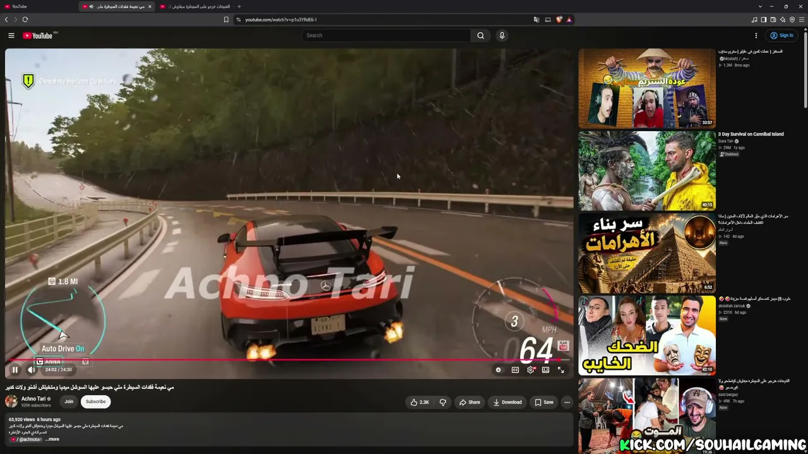Screen dimensions: 808x454
Task: Go to YouTube home via the logo
Action: point(38,35)
